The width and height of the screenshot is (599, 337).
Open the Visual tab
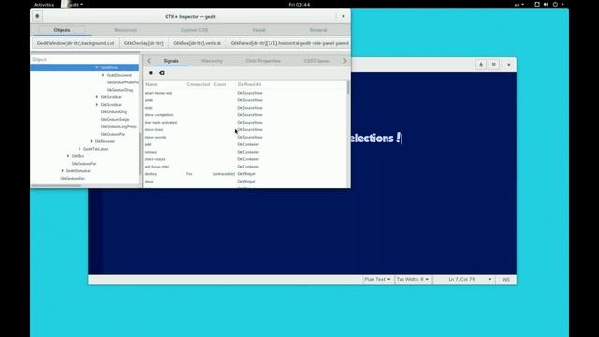[x=258, y=30]
